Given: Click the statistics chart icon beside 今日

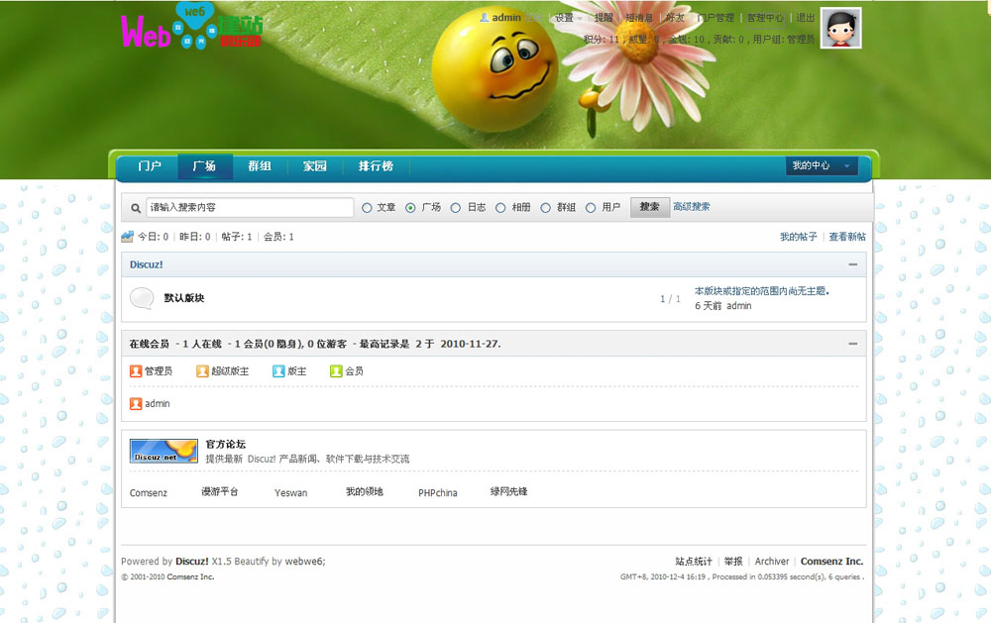Looking at the screenshot, I should (127, 237).
